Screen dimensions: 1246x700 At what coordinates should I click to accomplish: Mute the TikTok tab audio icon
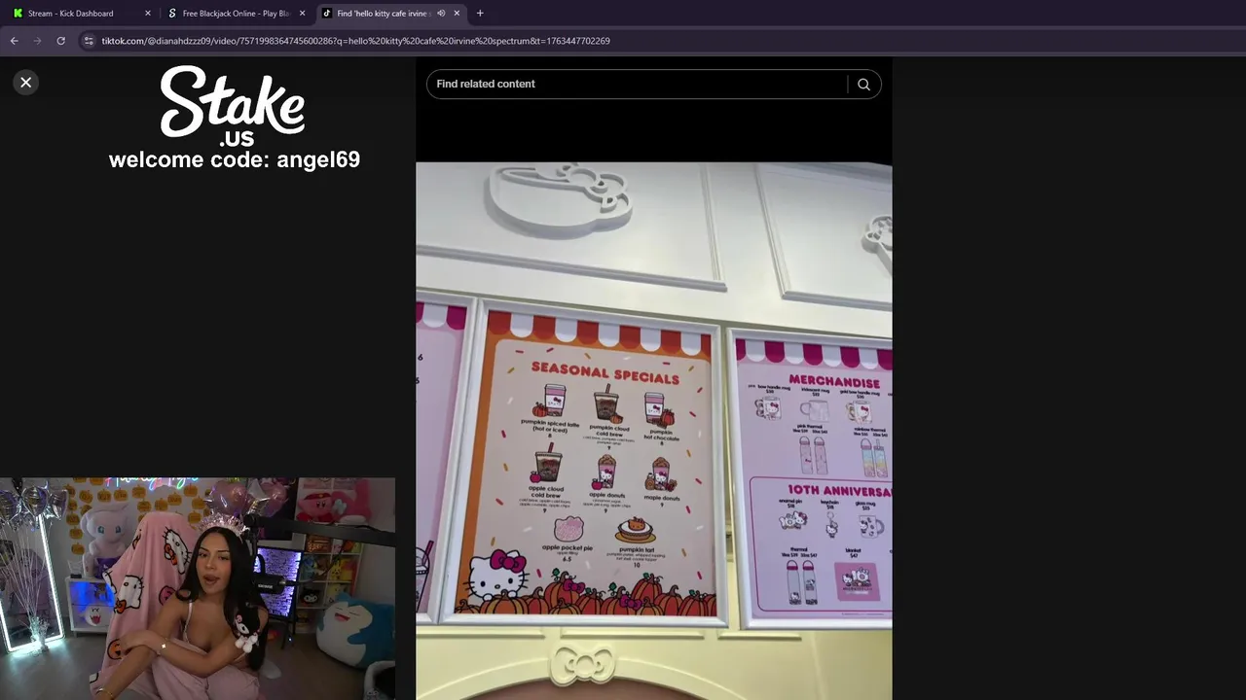[441, 14]
